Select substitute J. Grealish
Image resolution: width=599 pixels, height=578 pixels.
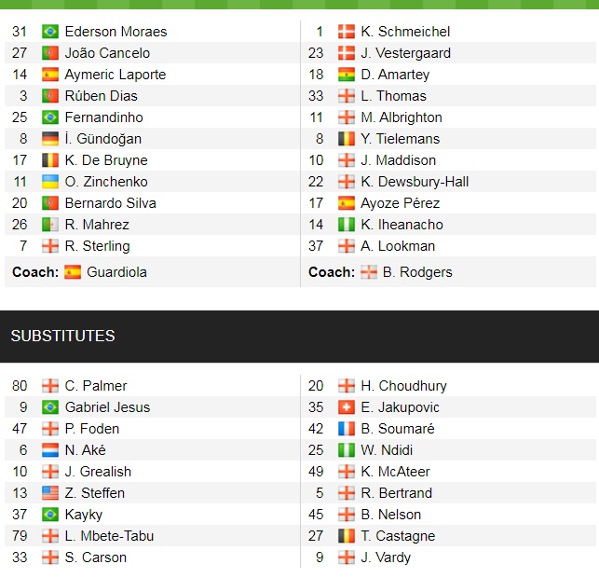tap(98, 472)
